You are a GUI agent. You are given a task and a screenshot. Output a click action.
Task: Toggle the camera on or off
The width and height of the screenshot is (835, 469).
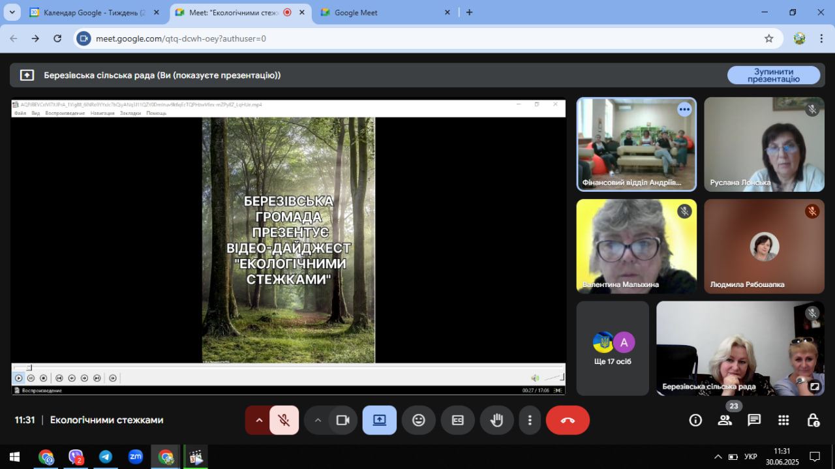point(342,420)
